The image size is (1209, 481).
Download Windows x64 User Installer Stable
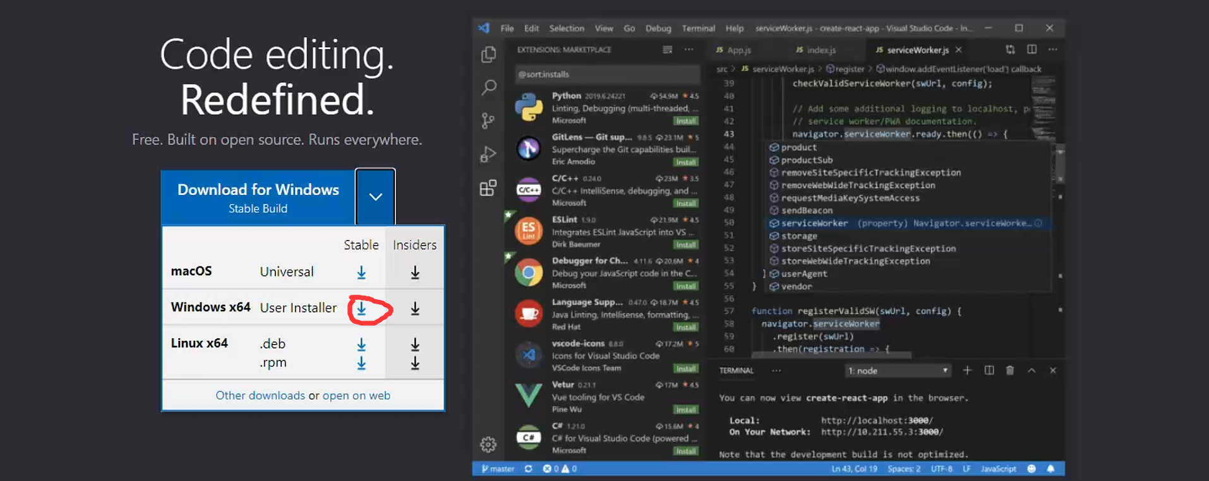click(x=361, y=308)
